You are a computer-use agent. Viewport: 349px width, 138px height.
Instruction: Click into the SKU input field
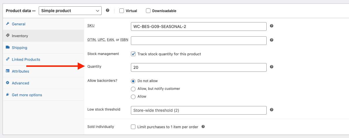click(199, 27)
